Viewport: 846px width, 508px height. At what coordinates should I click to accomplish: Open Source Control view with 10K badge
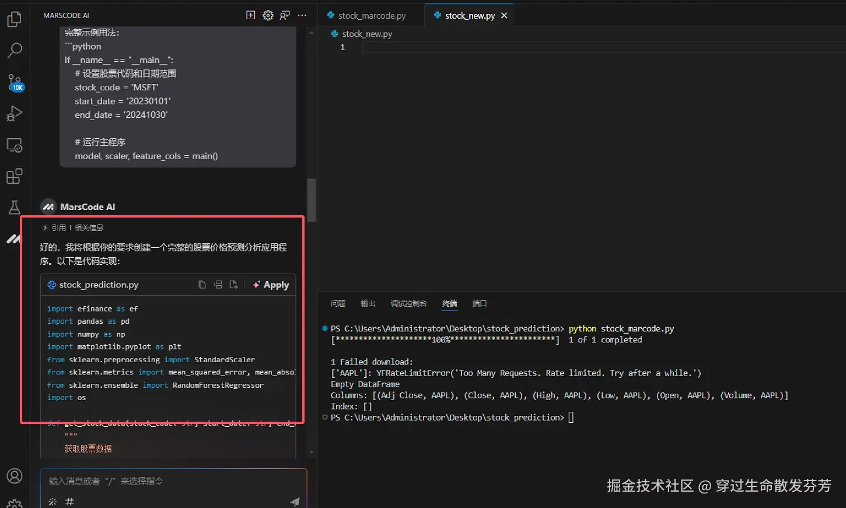click(15, 82)
